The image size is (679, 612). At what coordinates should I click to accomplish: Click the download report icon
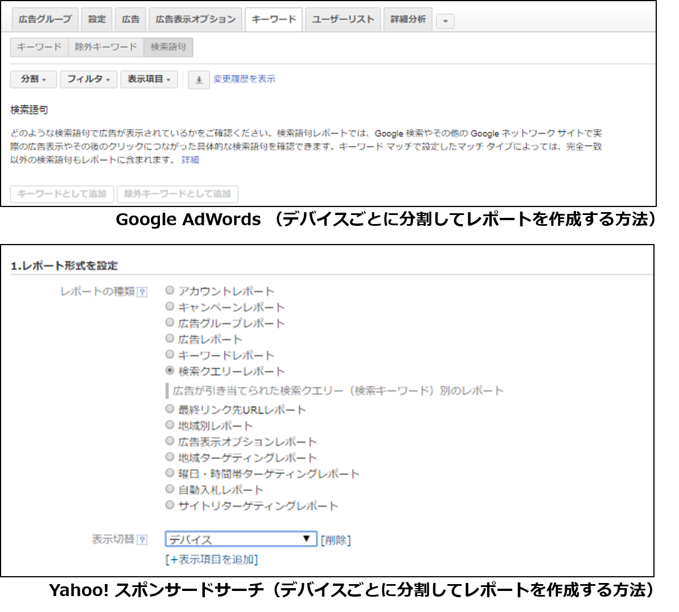[x=199, y=80]
